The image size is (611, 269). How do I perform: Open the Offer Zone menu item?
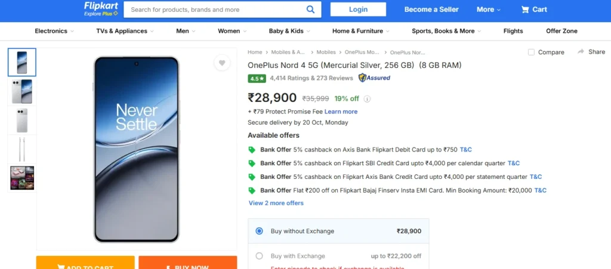click(x=561, y=31)
